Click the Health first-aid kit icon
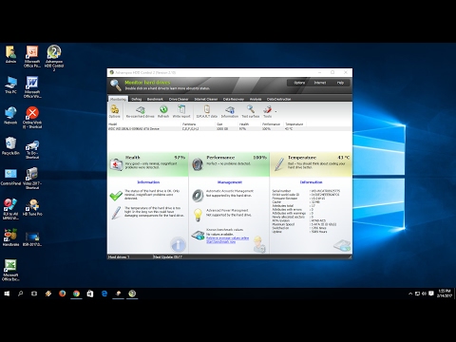This screenshot has height=342, width=456. point(116,164)
